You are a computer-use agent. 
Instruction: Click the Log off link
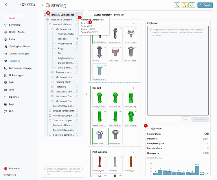12,18
